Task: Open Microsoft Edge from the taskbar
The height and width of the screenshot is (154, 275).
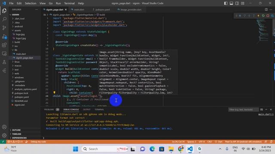Action: coord(152,149)
